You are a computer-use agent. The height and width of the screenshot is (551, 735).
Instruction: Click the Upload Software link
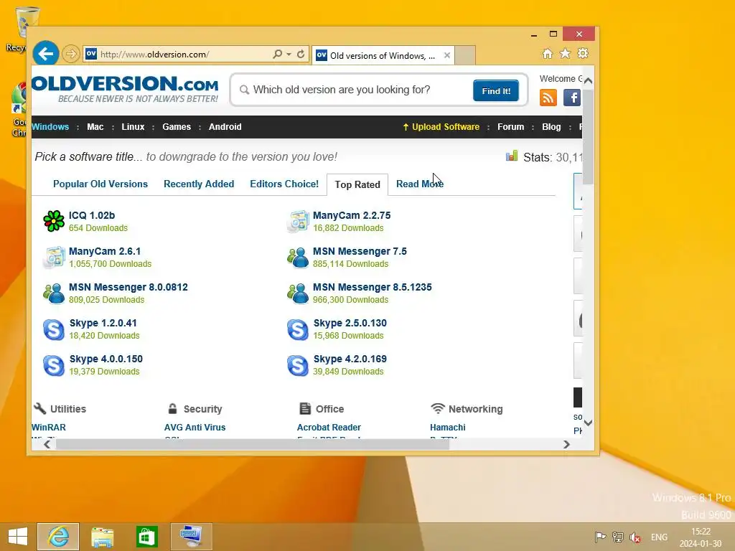[x=441, y=127]
